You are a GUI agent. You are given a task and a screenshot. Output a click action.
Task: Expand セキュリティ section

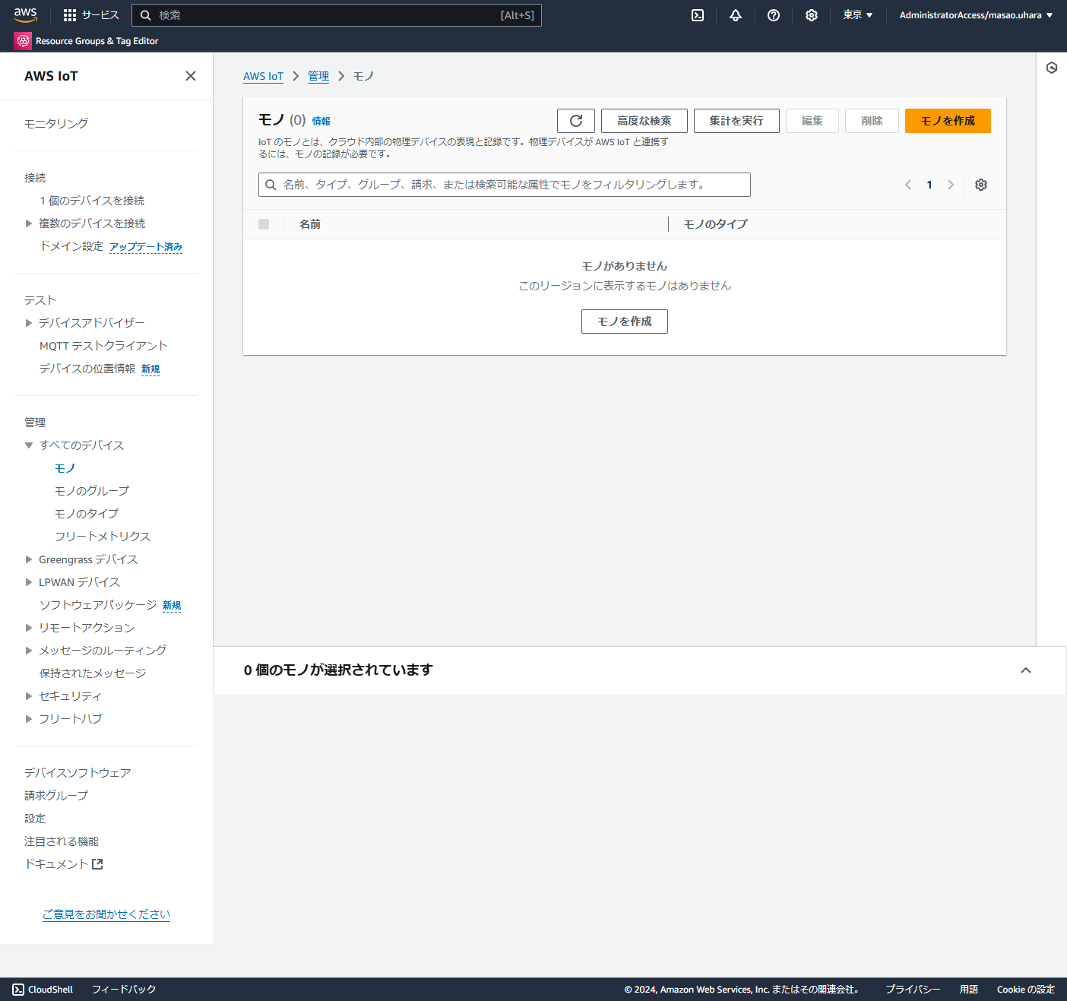coord(29,696)
